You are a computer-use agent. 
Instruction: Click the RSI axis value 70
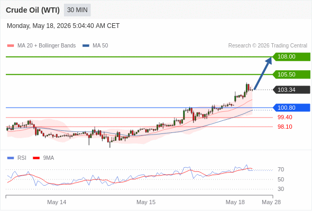[281, 169]
